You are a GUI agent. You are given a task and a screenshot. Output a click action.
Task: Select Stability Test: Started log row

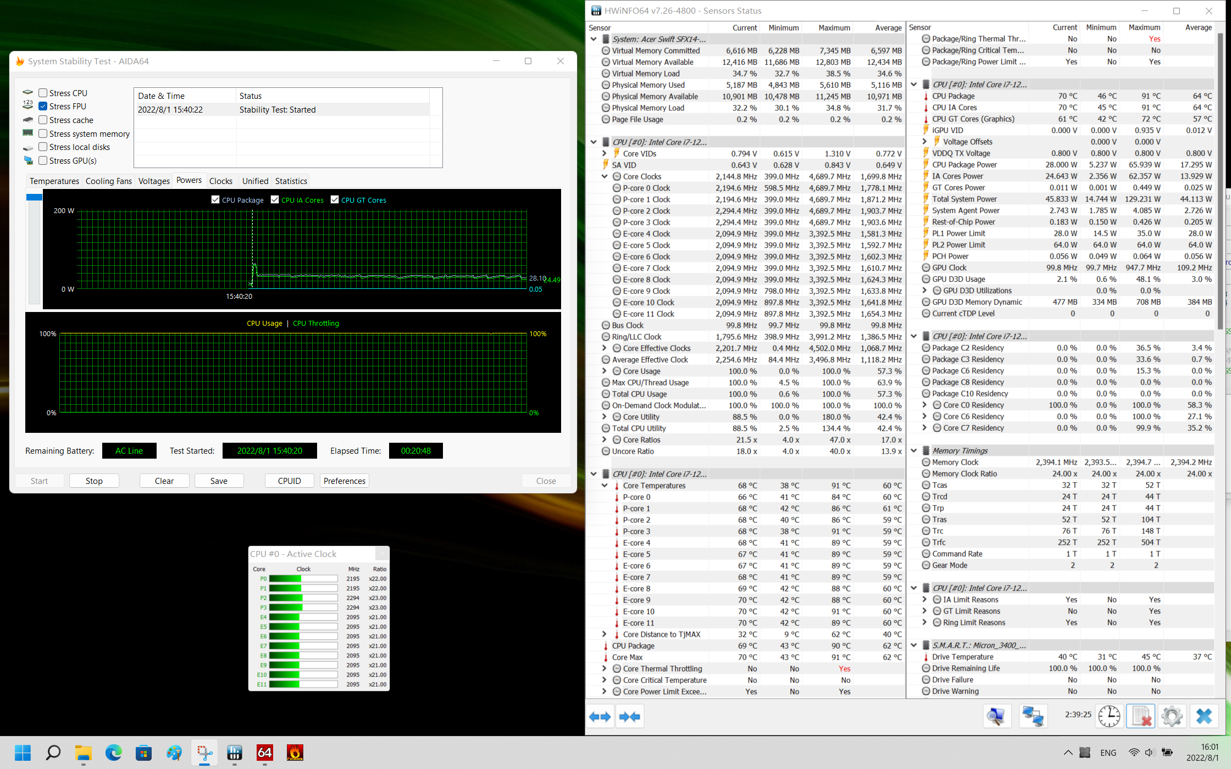point(282,109)
